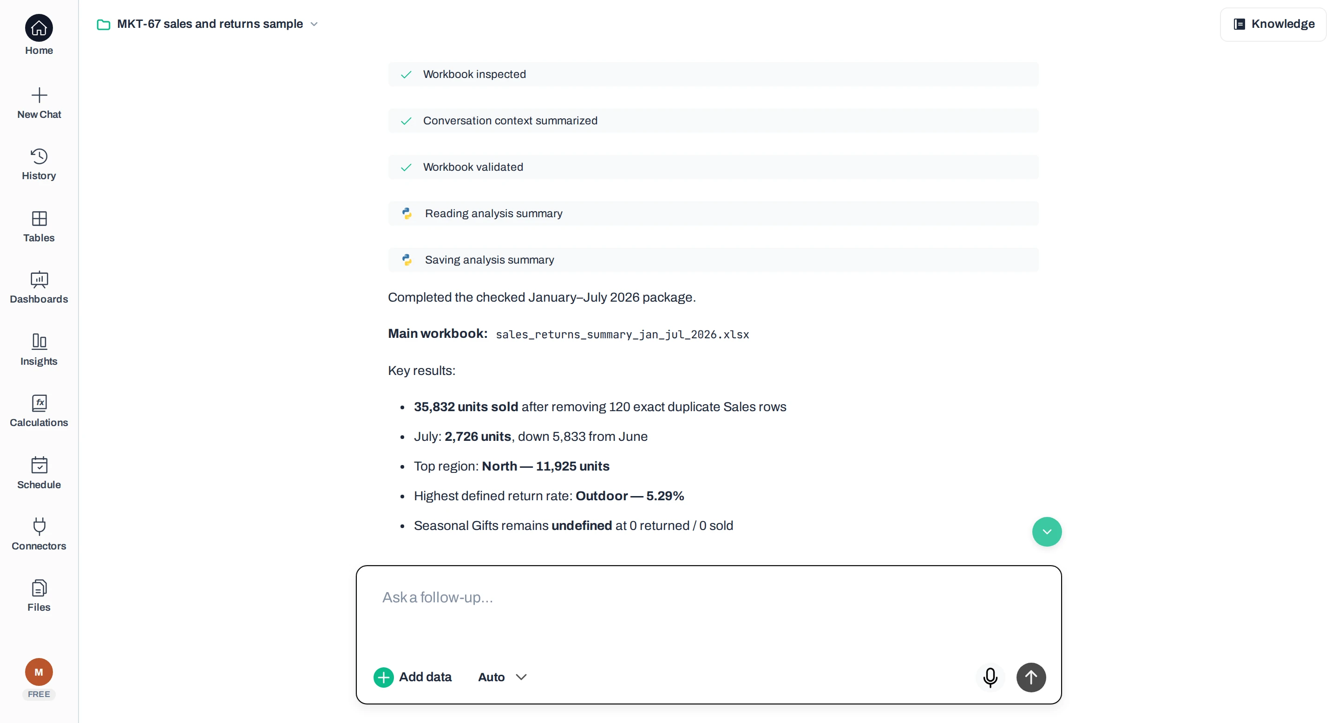Start a New Chat

(x=39, y=103)
